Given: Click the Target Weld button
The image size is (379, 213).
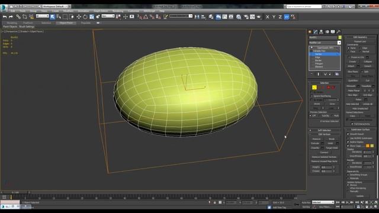Looking at the screenshot, I should click(332, 148).
